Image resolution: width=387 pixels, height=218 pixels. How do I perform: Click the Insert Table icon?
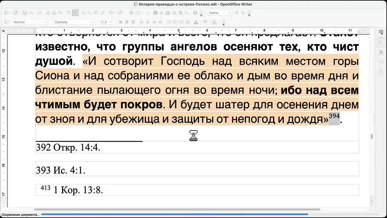pyautogui.click(x=138, y=13)
